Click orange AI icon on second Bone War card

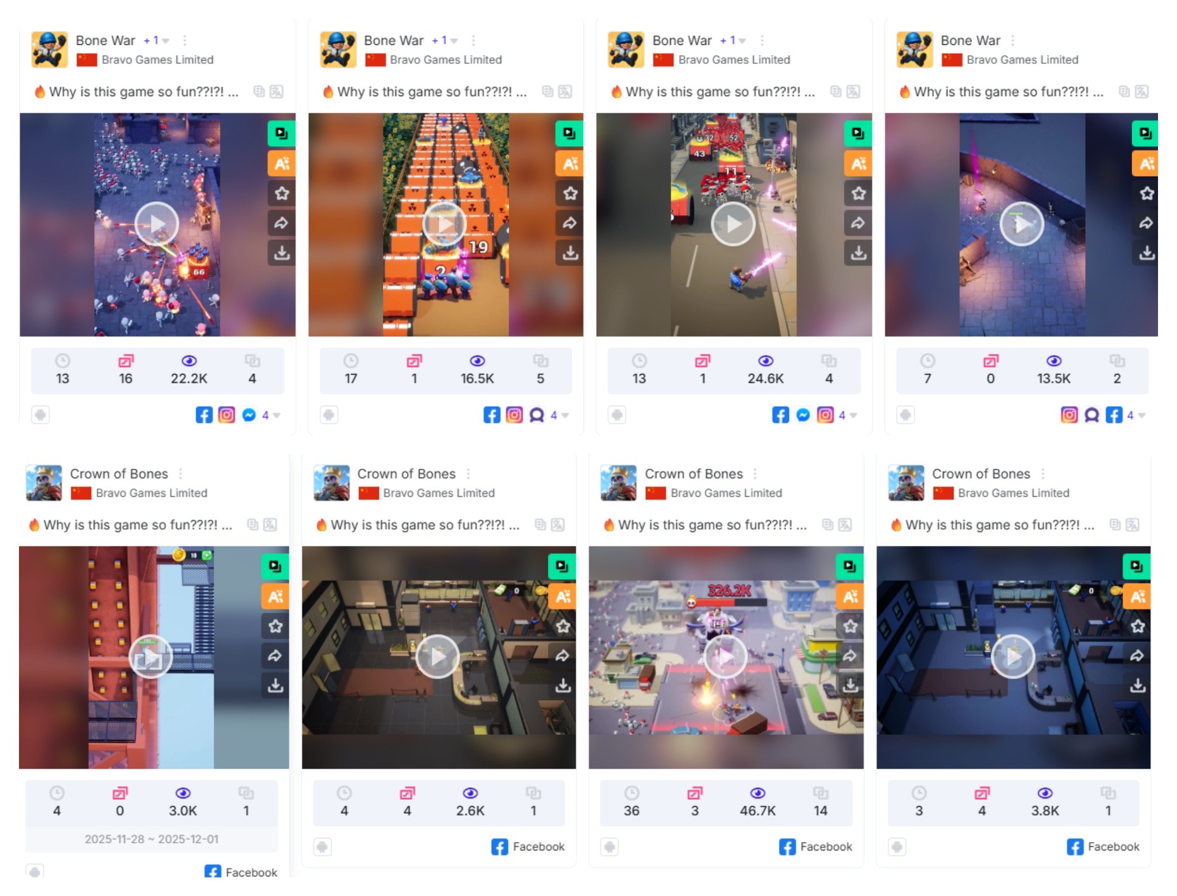point(570,164)
